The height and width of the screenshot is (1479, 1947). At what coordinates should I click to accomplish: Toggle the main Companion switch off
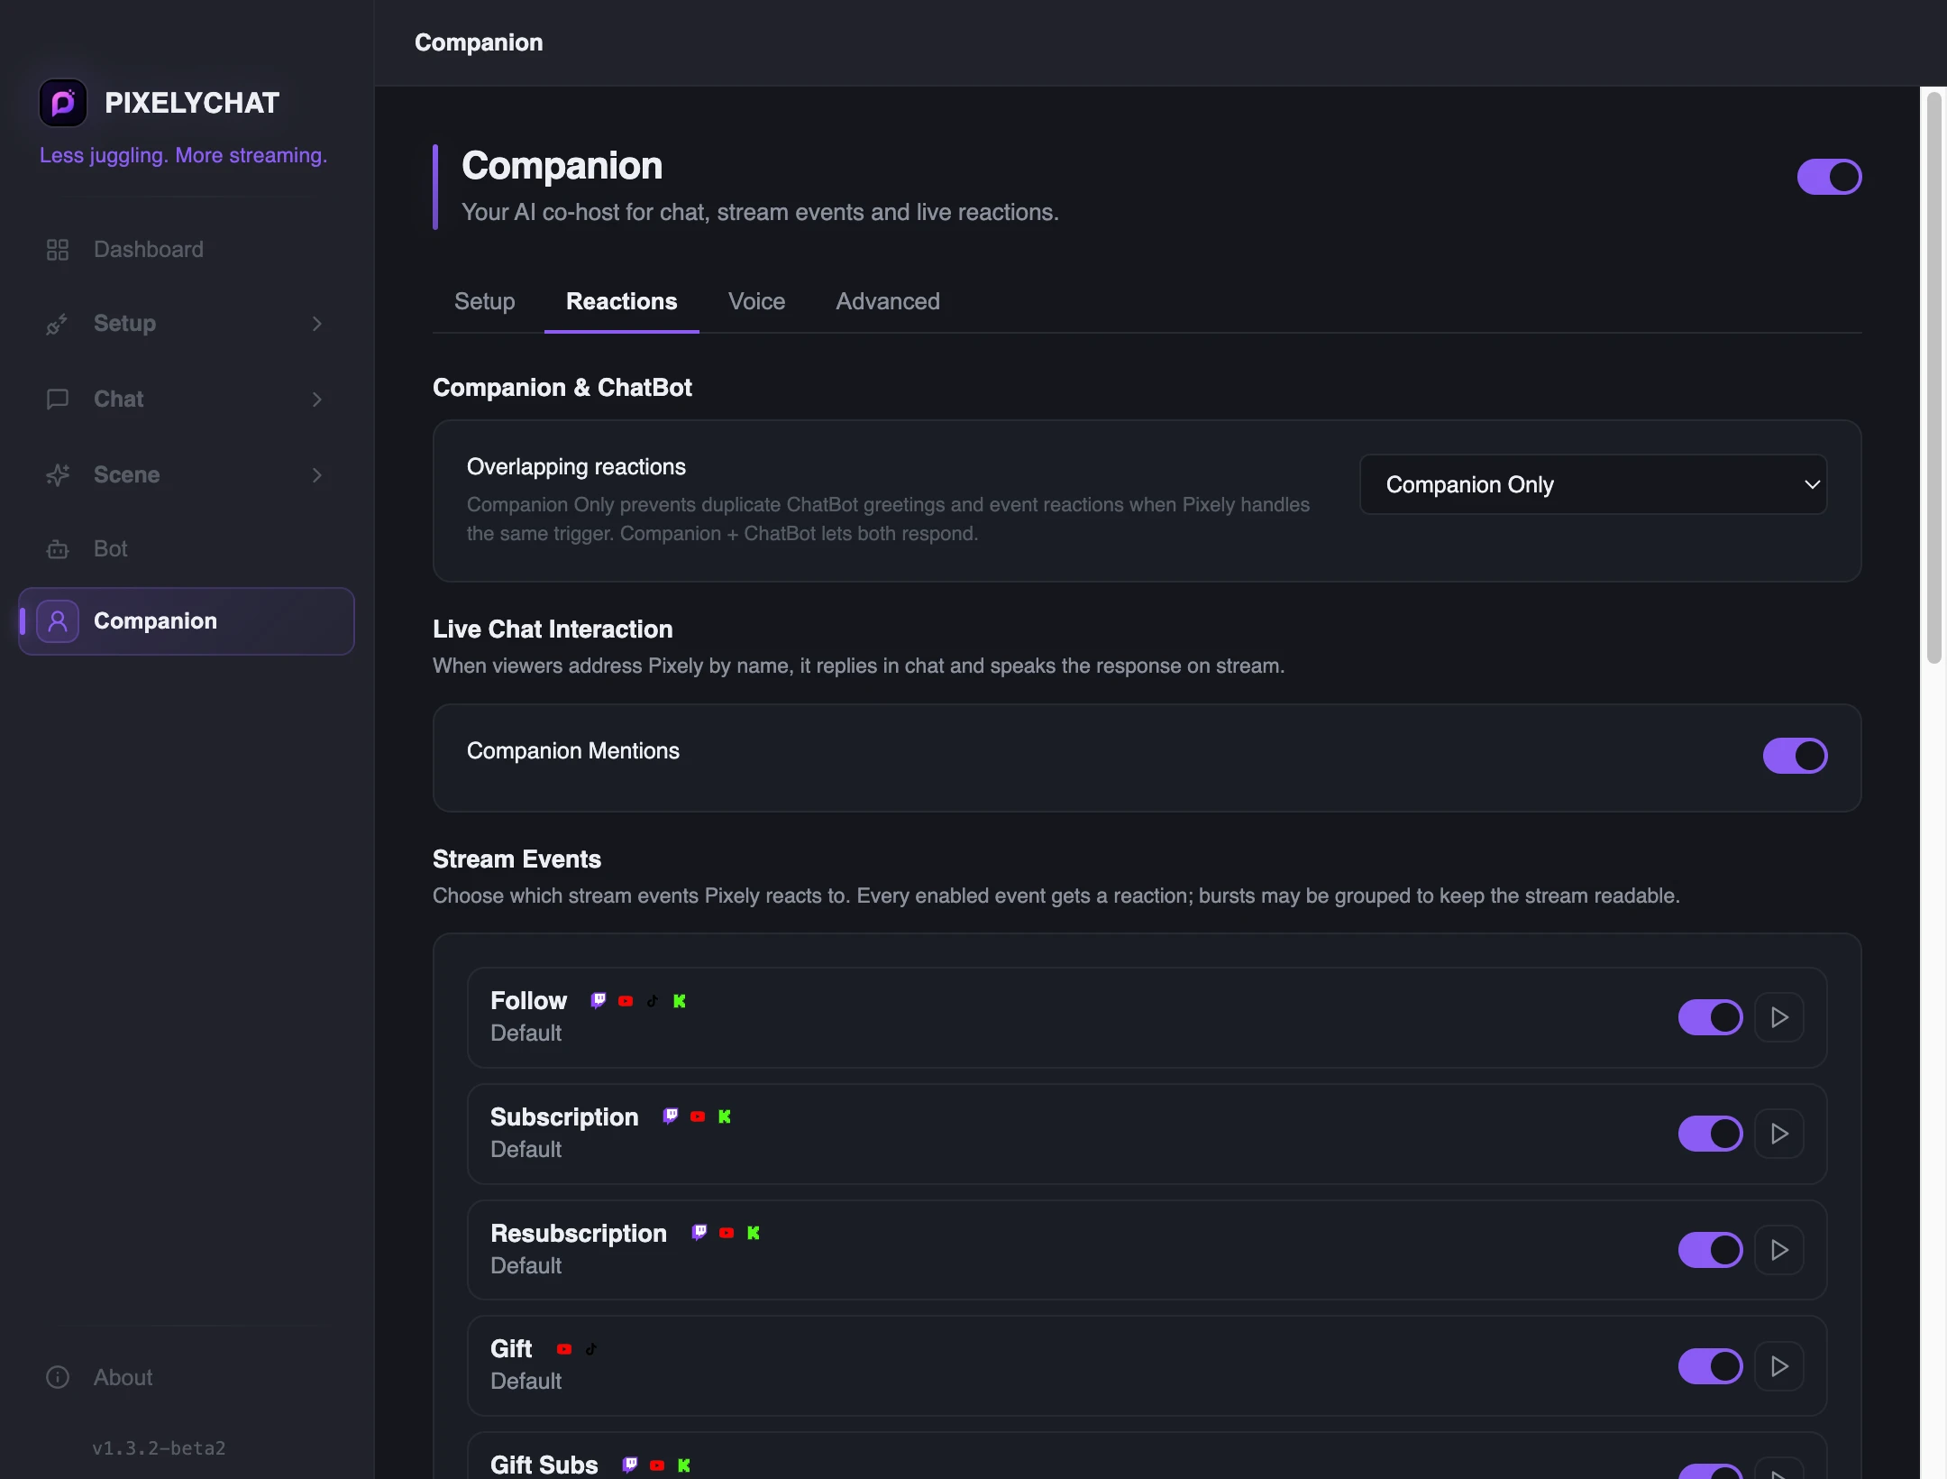pos(1829,177)
